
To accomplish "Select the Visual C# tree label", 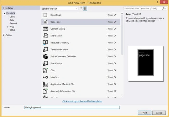I will (11, 13).
